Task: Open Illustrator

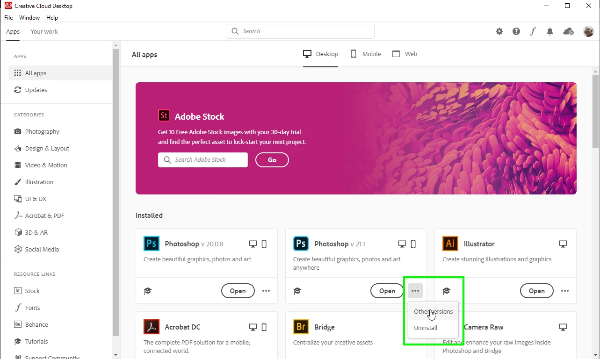Action: point(536,291)
